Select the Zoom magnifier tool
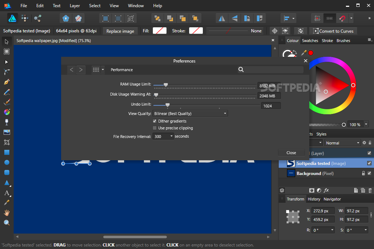This screenshot has width=374, height=249. (7, 222)
